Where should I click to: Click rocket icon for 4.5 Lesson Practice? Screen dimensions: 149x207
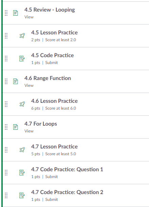point(22,36)
